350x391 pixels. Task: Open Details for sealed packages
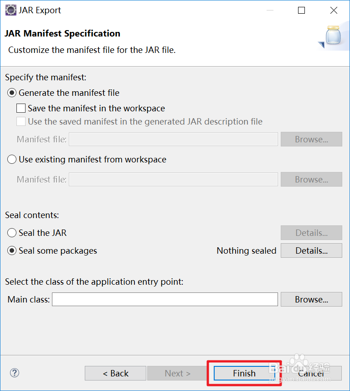(x=311, y=250)
